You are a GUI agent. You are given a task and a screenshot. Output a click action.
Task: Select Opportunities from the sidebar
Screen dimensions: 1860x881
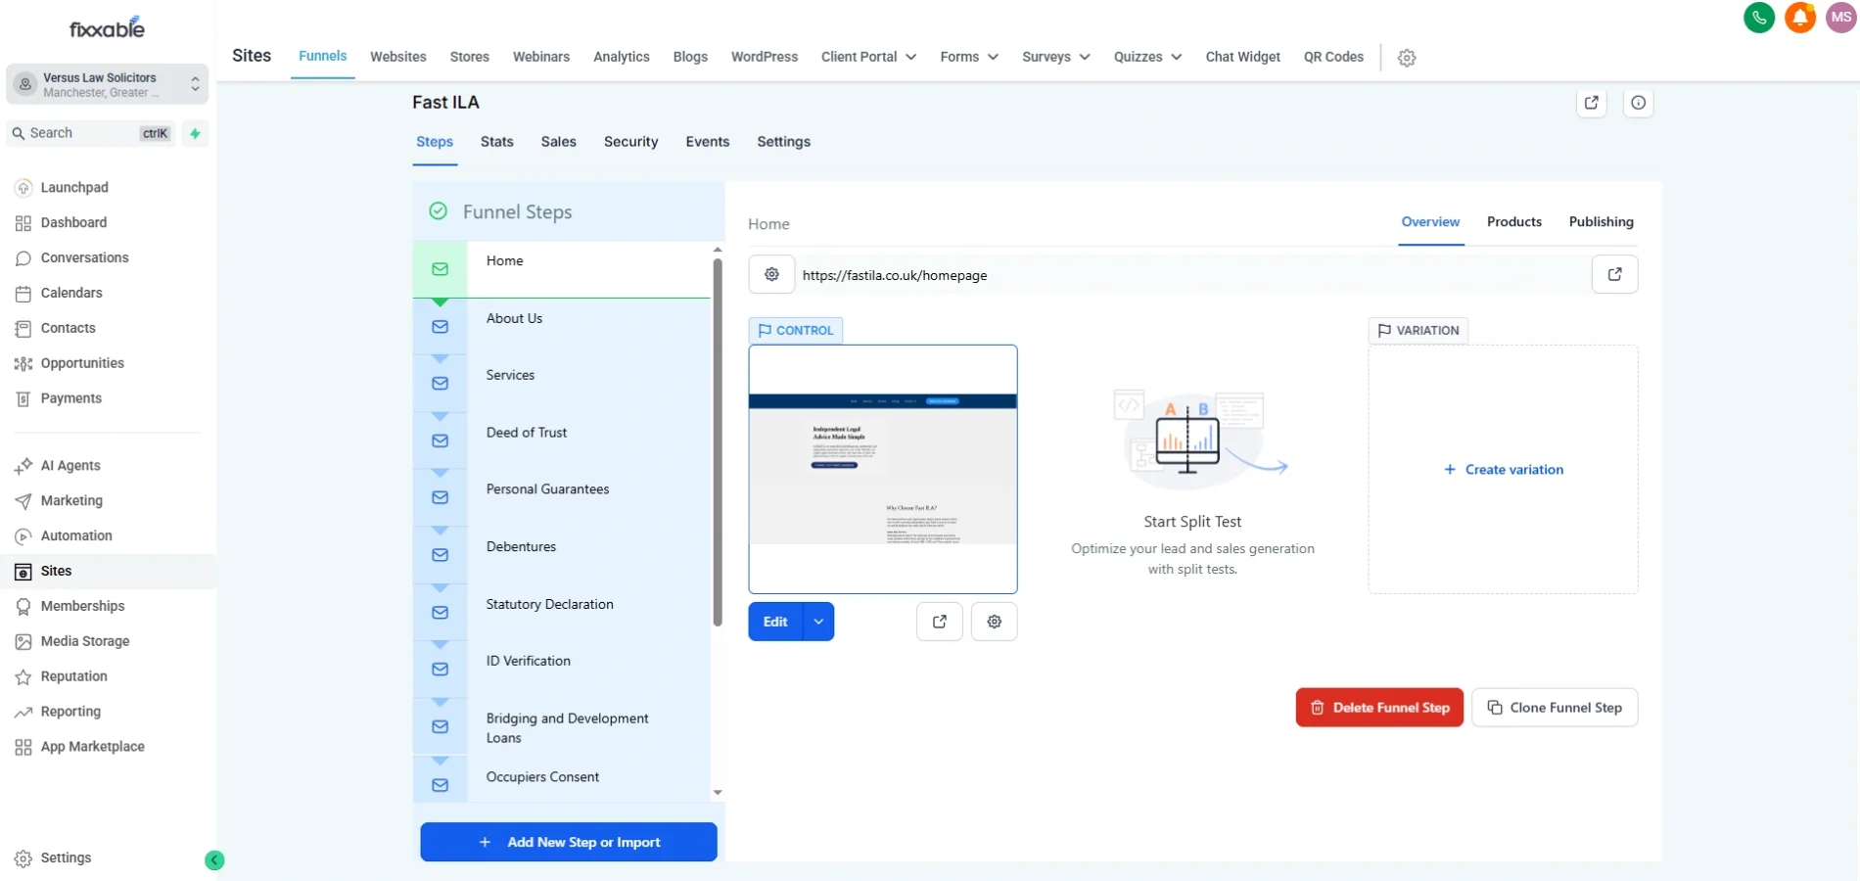pos(81,363)
